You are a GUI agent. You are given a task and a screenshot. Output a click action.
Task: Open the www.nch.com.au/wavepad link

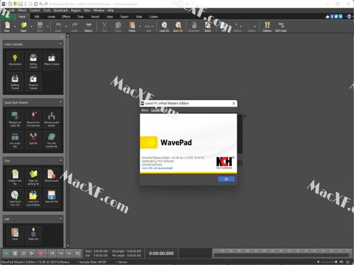pyautogui.click(x=157, y=168)
